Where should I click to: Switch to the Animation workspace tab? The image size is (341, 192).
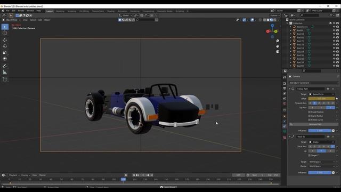(x=122, y=11)
